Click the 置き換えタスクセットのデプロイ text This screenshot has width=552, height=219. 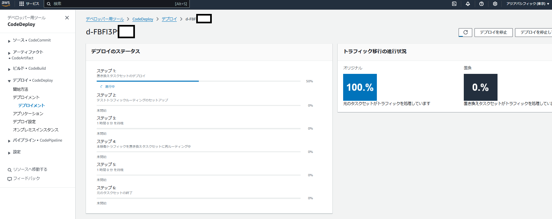click(x=121, y=76)
